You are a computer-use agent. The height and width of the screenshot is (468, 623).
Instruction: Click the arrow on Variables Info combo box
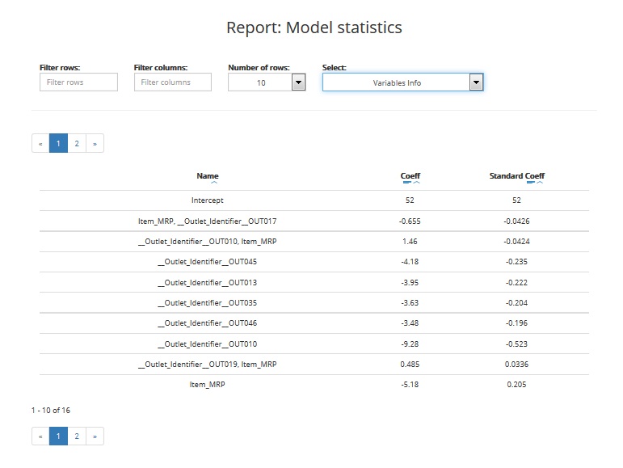point(476,82)
